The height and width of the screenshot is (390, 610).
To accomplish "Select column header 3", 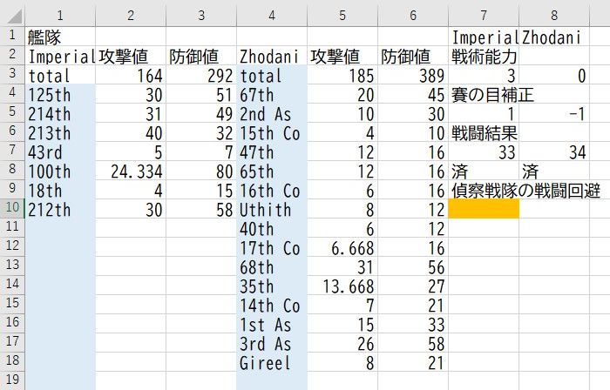I will pos(201,15).
